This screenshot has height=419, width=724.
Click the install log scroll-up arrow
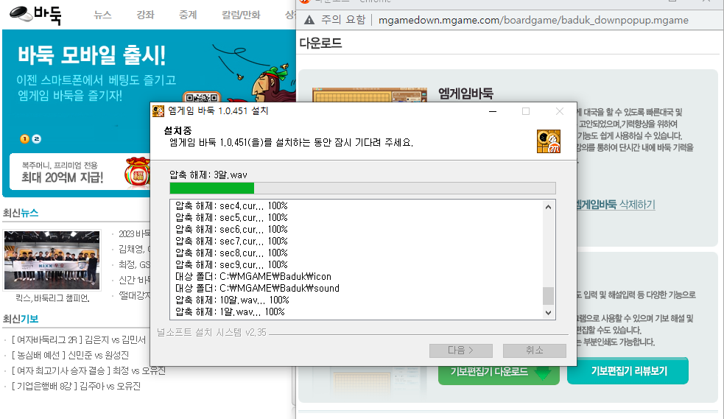pyautogui.click(x=548, y=207)
